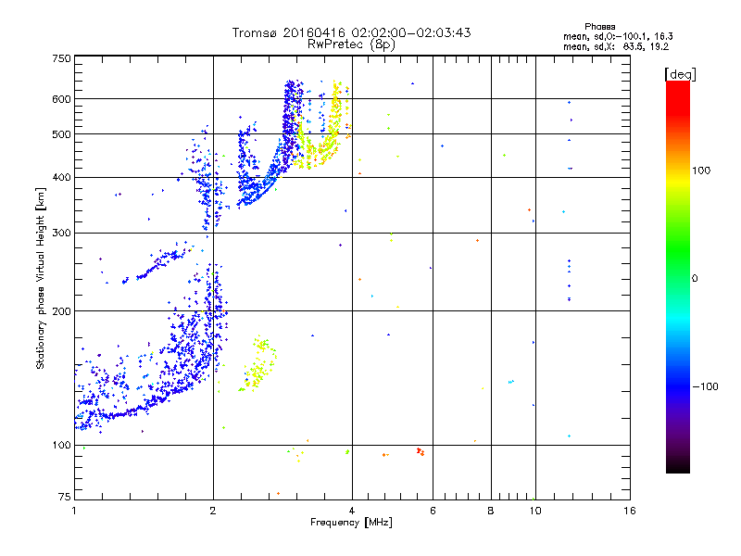Click the y-axis tick label '600'
Screen dimensions: 741x556
coord(61,99)
